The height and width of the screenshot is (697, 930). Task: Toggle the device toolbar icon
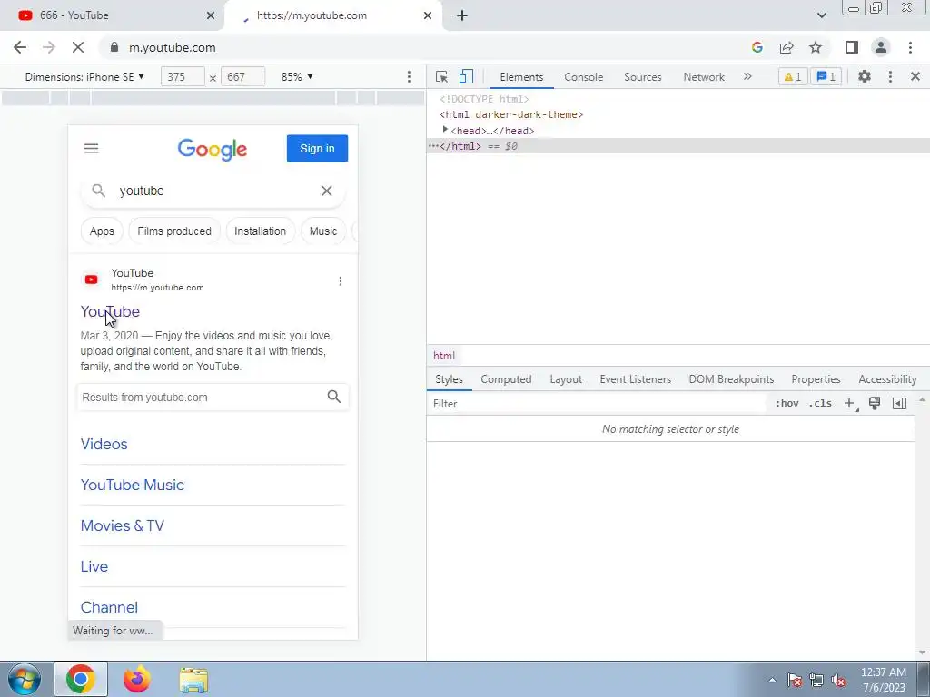point(466,77)
